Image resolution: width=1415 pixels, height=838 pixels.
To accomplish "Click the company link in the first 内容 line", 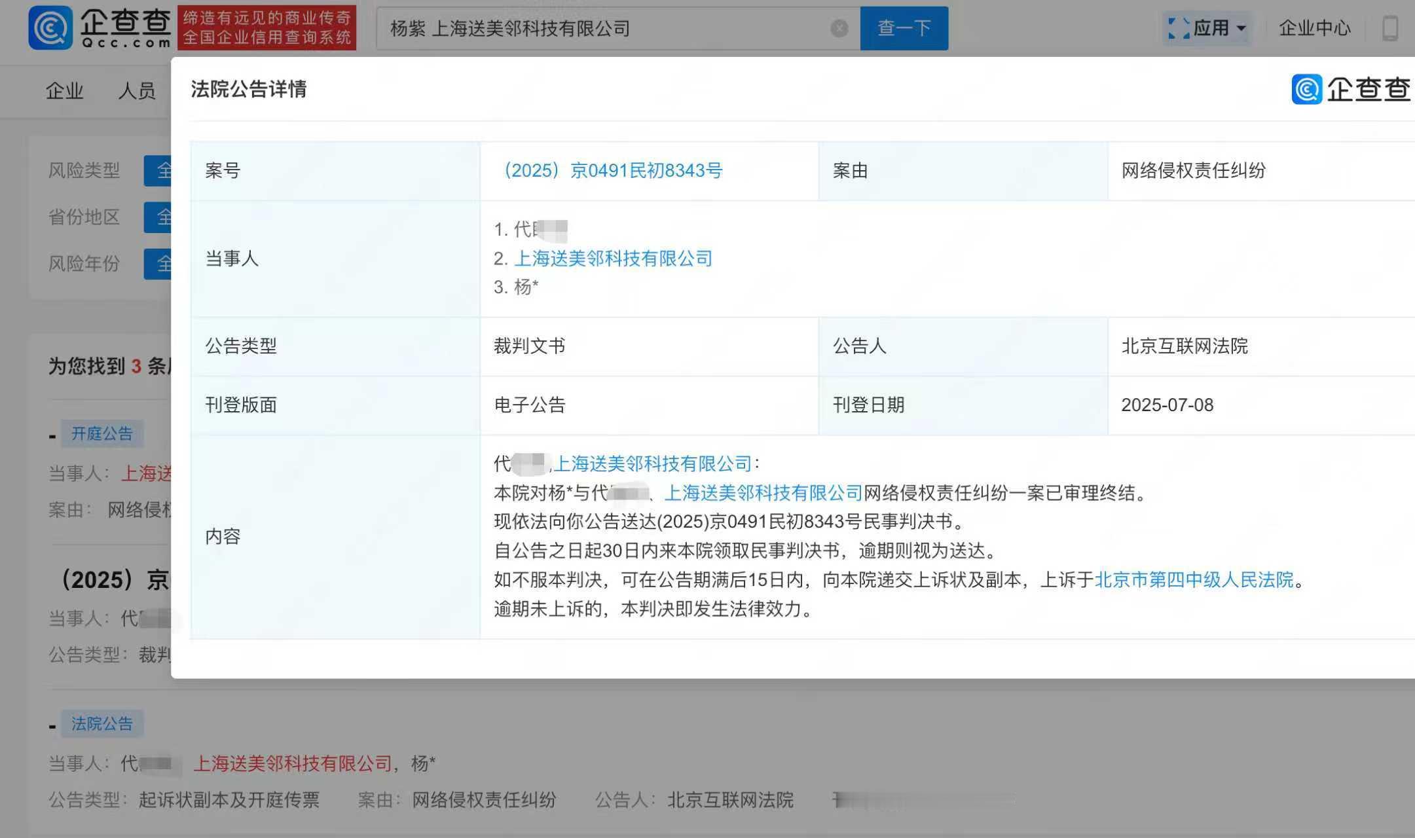I will 653,464.
